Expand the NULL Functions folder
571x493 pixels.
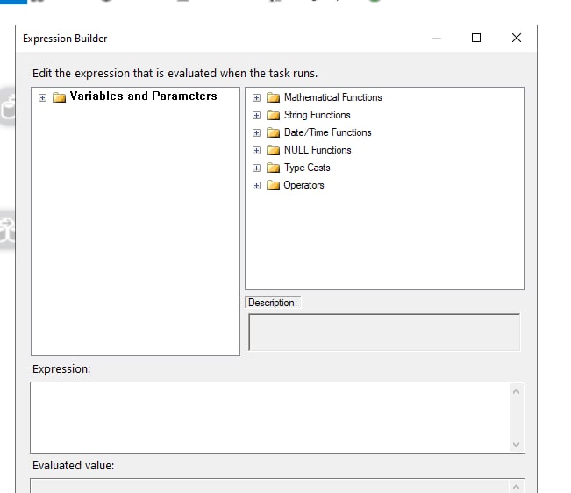(x=256, y=150)
